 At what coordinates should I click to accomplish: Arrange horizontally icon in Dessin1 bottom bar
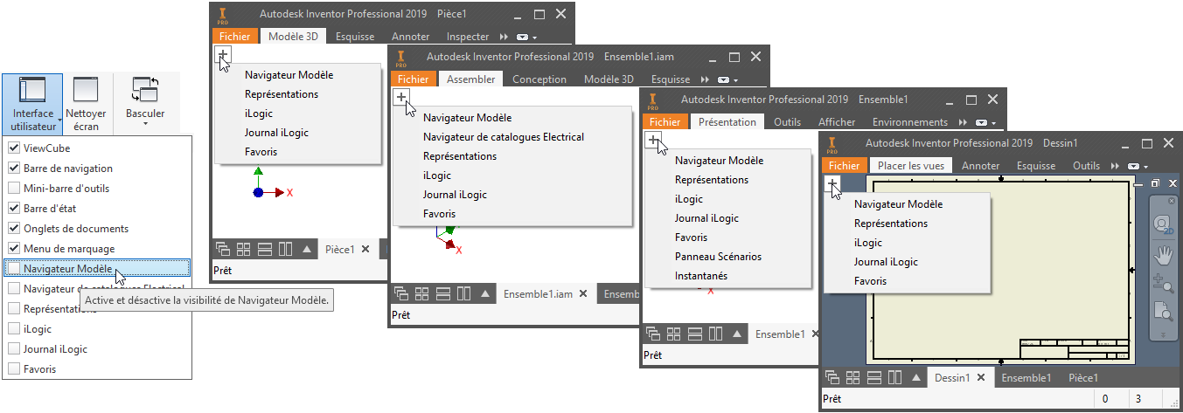click(873, 378)
